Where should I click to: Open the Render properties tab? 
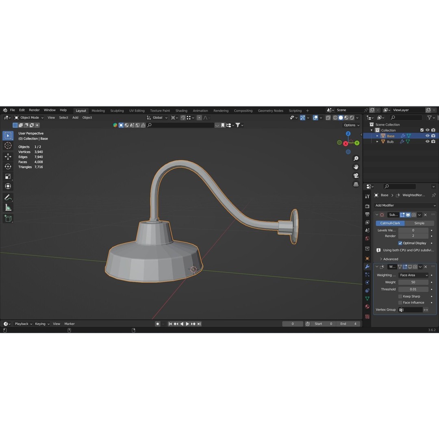(367, 206)
